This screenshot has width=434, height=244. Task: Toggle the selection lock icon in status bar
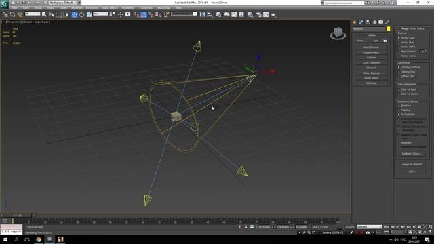pyautogui.click(x=245, y=227)
